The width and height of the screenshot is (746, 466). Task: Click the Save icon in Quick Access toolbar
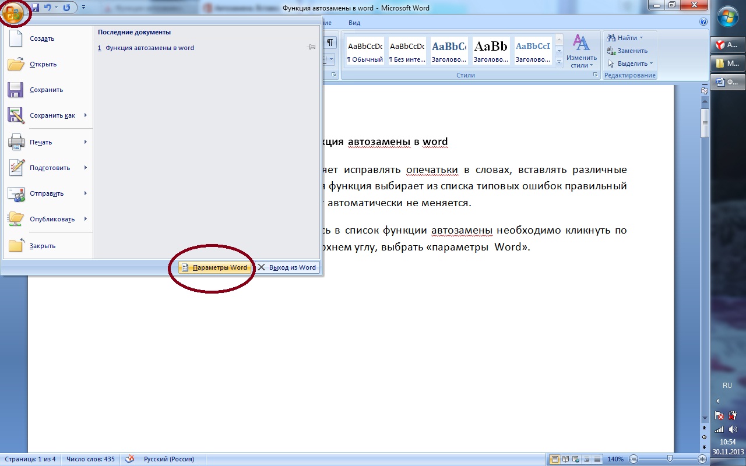tap(35, 8)
